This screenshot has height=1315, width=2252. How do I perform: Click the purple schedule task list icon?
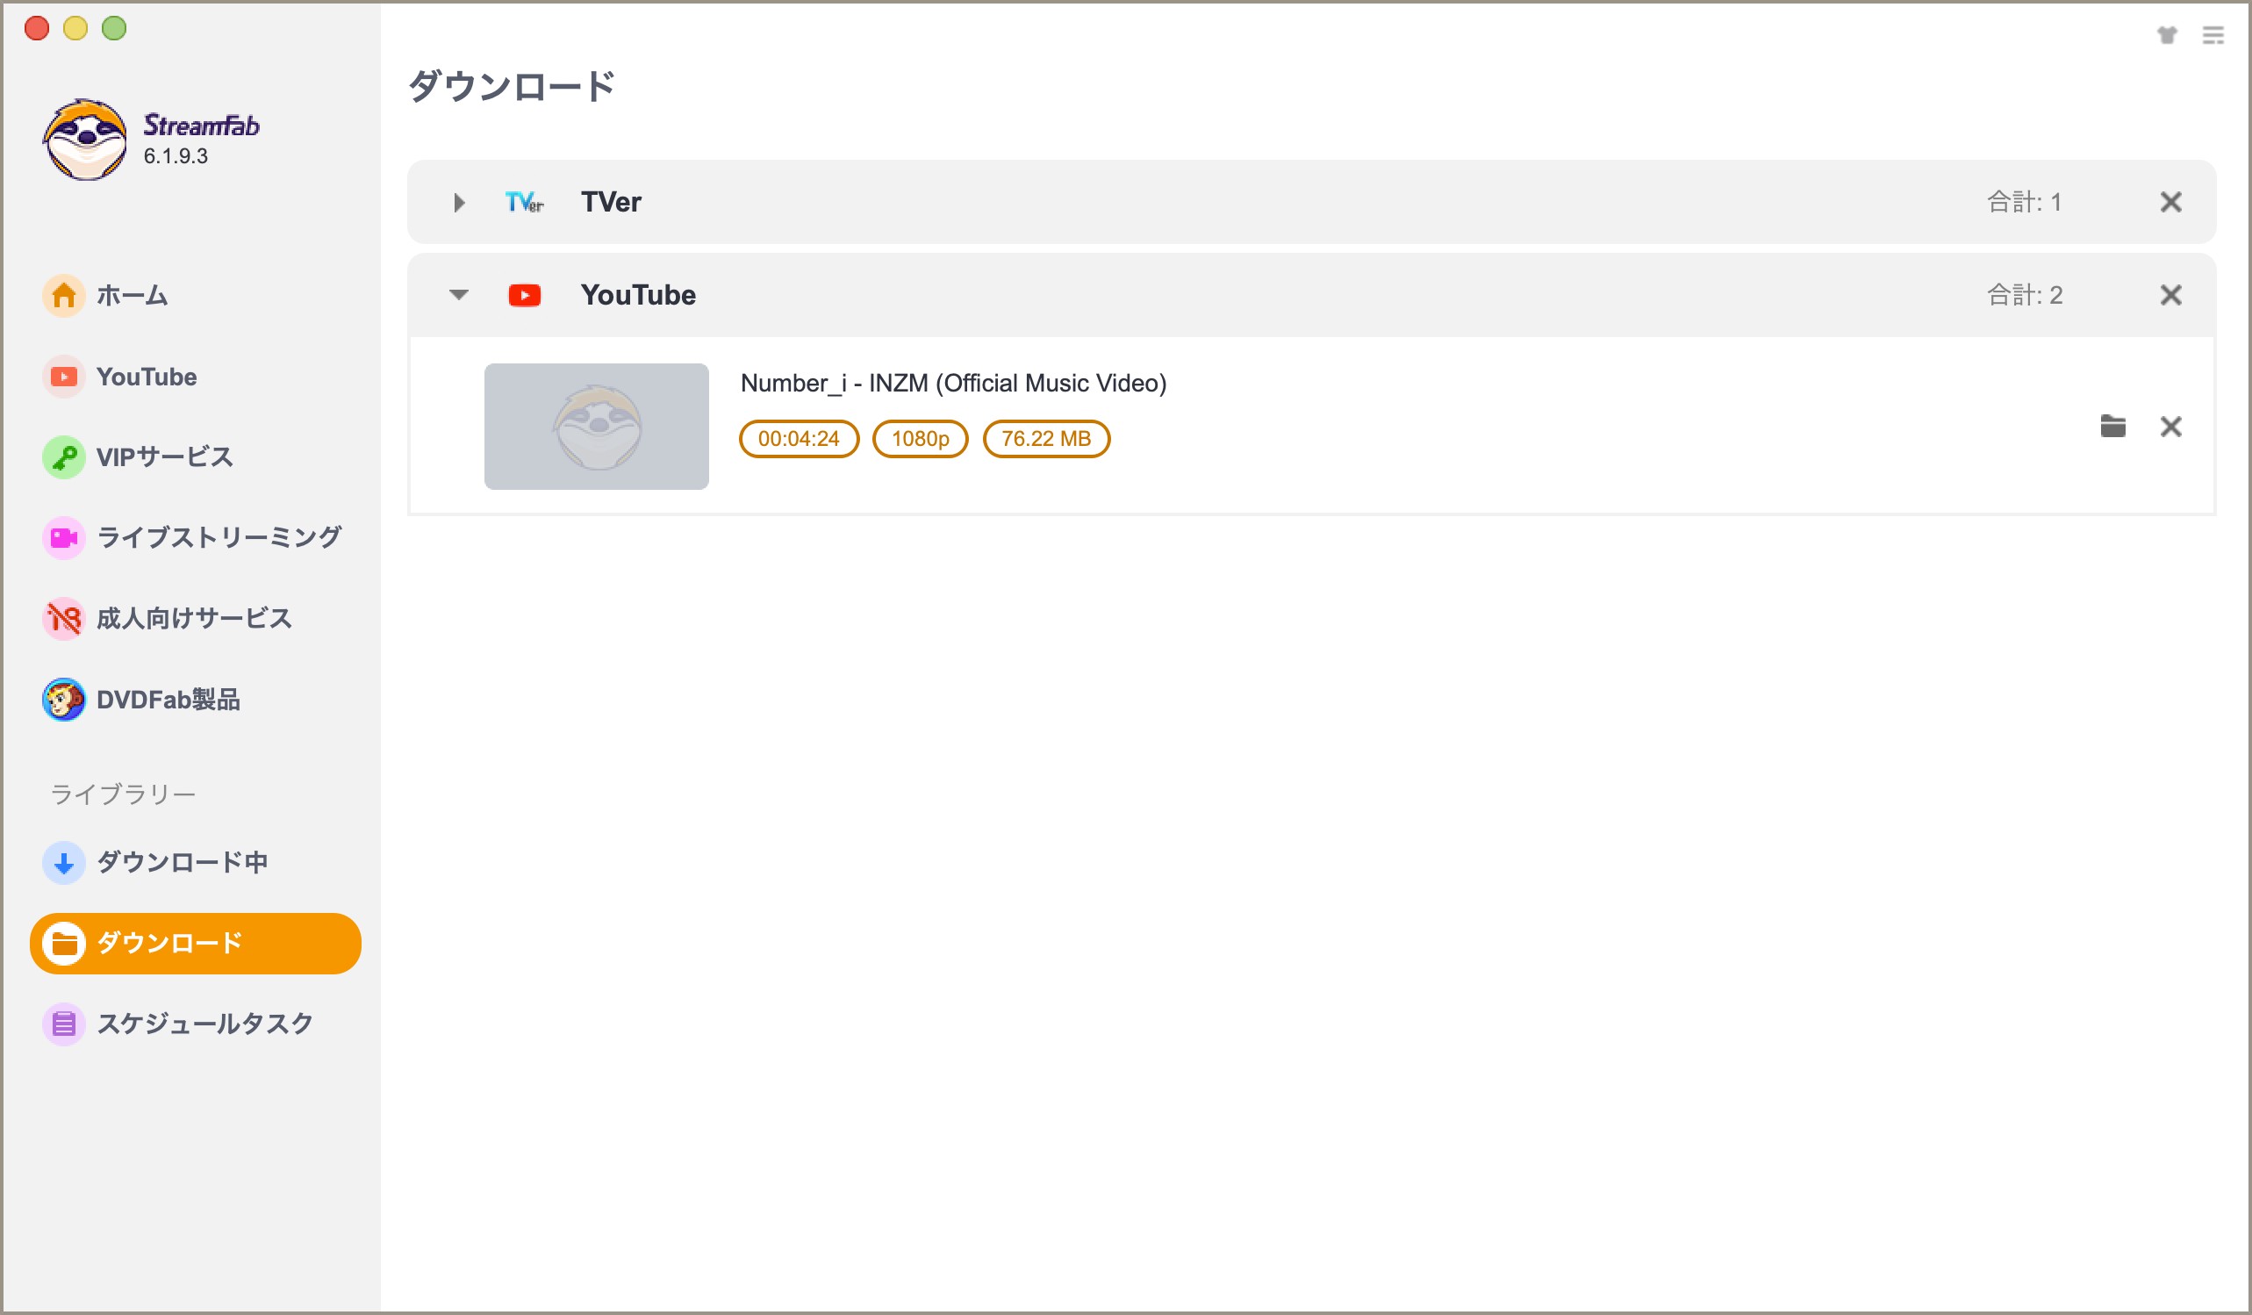[x=63, y=1024]
